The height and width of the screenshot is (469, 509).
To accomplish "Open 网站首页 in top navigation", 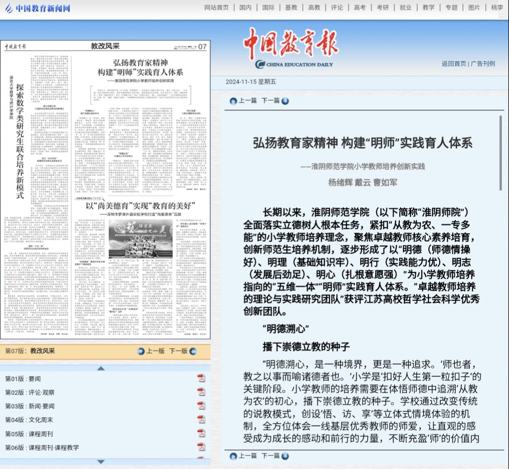I will coord(216,8).
